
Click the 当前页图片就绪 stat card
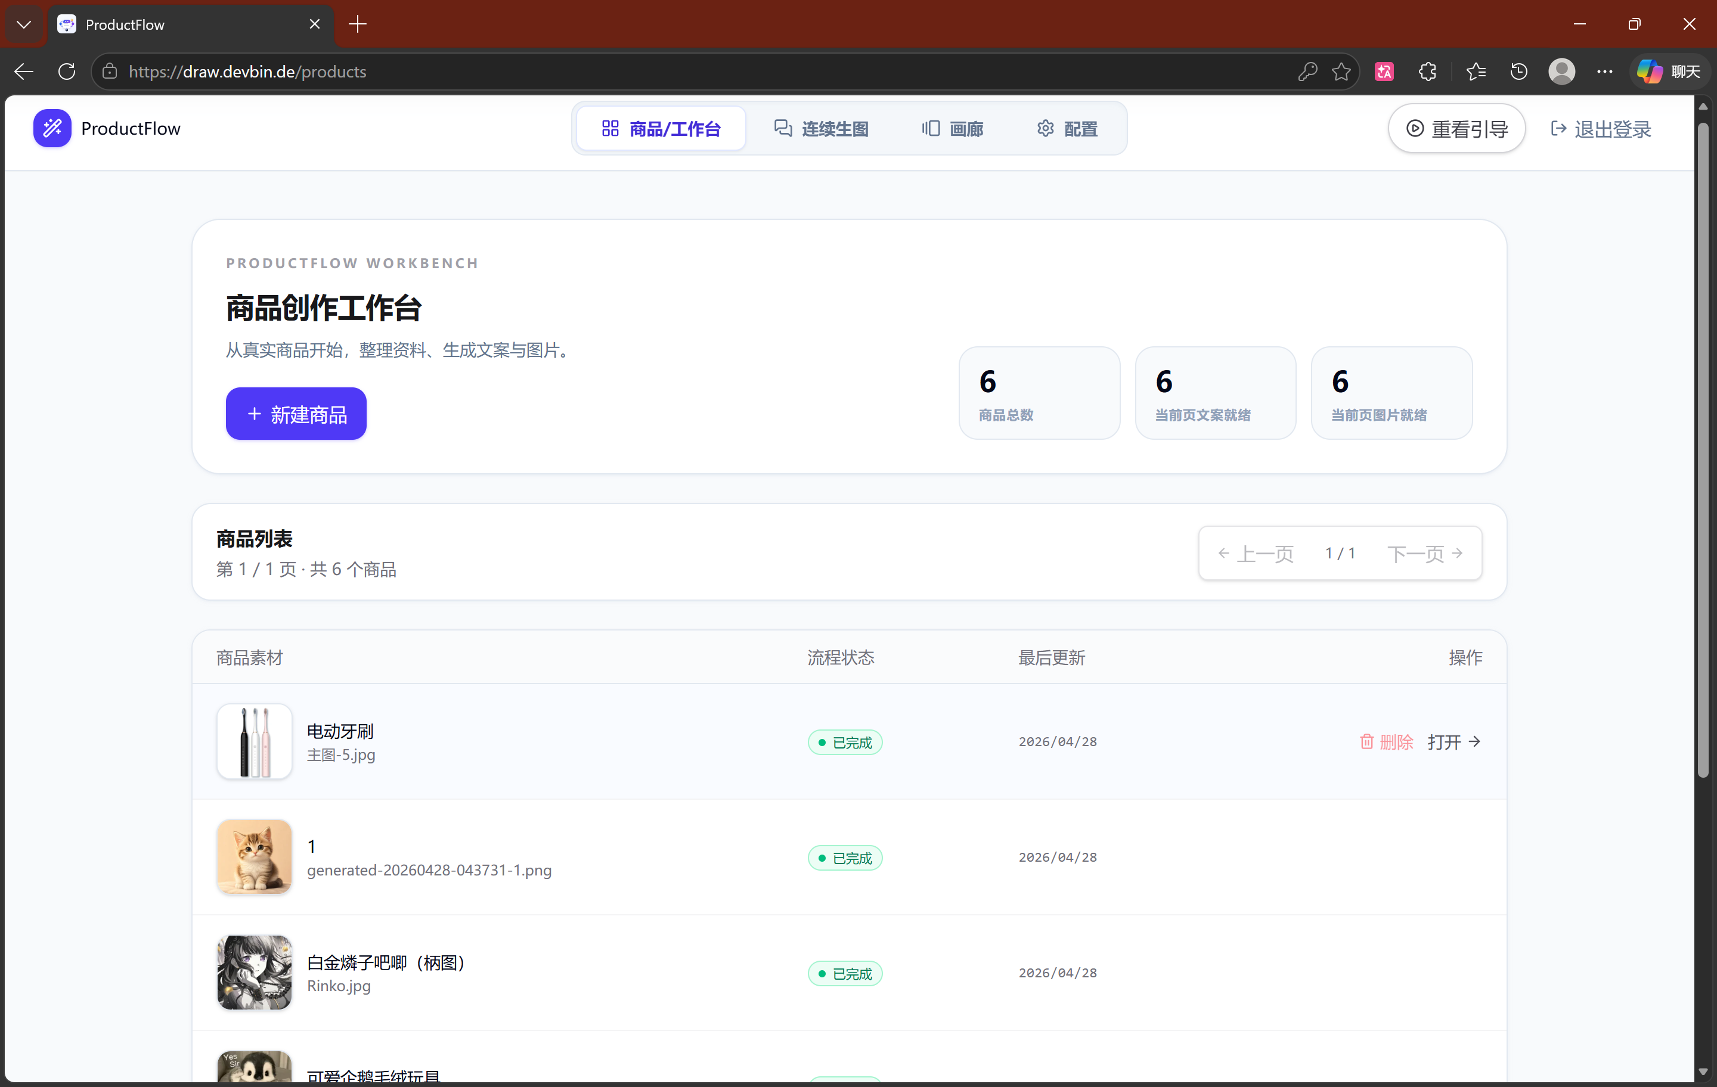click(1391, 393)
